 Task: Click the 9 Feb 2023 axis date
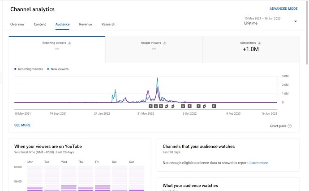click(233, 113)
